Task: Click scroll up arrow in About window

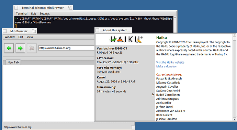Action: coord(234,35)
